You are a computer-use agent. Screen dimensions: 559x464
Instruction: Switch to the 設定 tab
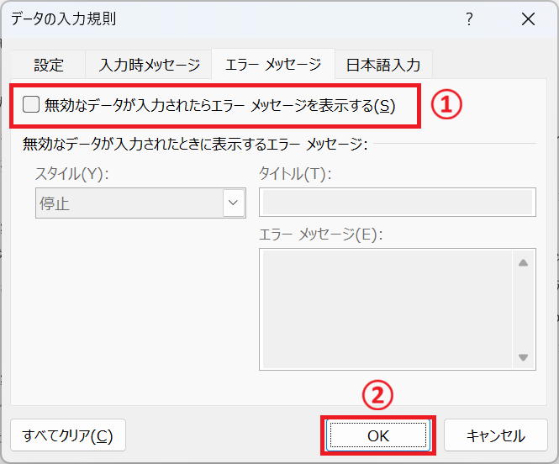pyautogui.click(x=49, y=64)
